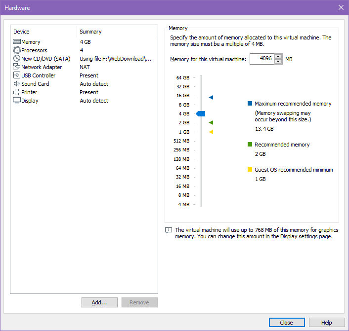This screenshot has height=331, width=349.
Task: Click the Present summary for USB Controller
Action: 89,75
